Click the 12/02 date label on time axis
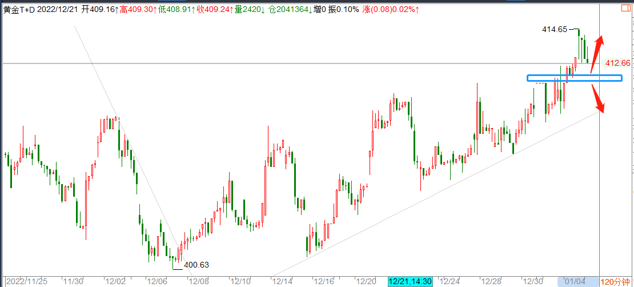The width and height of the screenshot is (634, 287). pos(117,281)
